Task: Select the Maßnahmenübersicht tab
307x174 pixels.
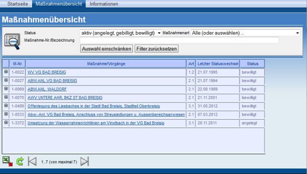Action: [59, 4]
